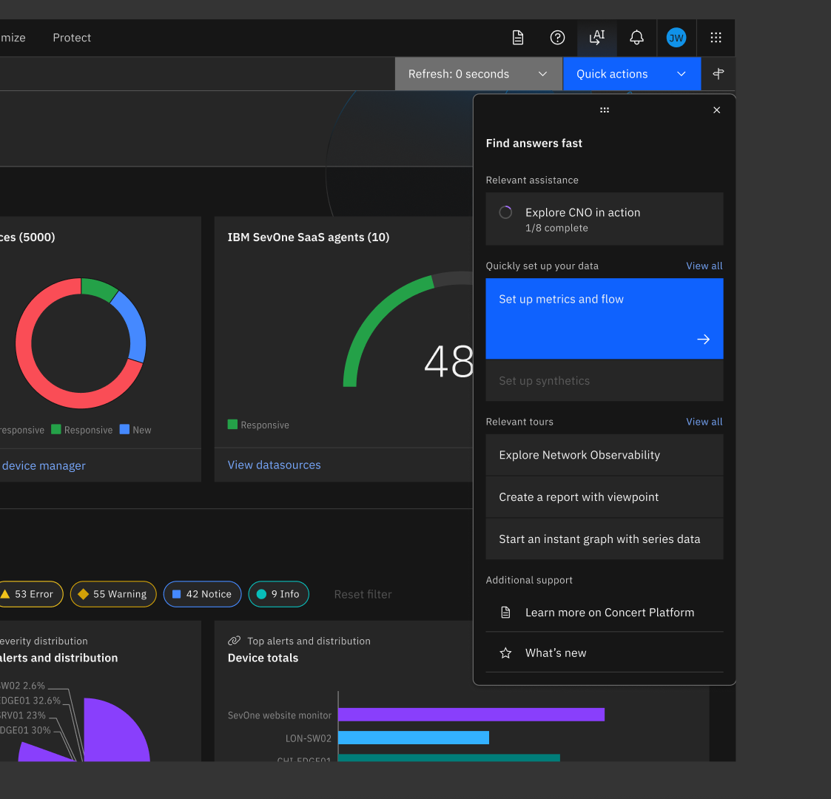
Task: Toggle the 42 Notice filter chip
Action: tap(203, 594)
